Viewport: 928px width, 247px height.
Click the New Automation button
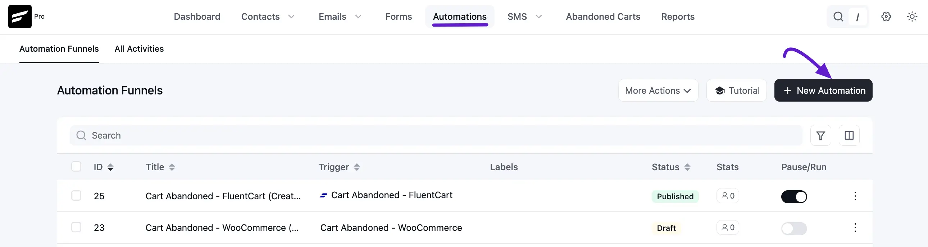click(x=823, y=90)
